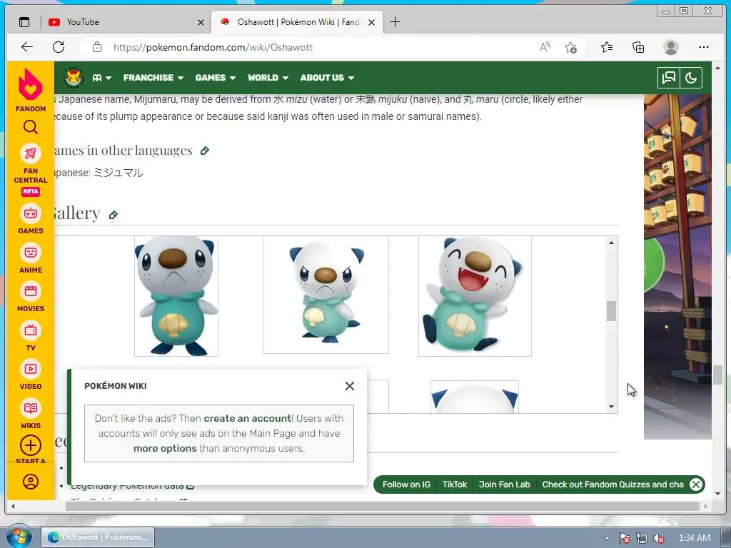View site information lock icon
The width and height of the screenshot is (731, 548).
(x=96, y=47)
